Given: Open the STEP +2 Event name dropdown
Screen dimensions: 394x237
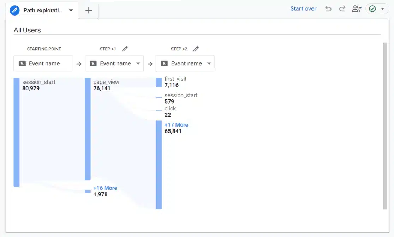Looking at the screenshot, I should point(210,63).
